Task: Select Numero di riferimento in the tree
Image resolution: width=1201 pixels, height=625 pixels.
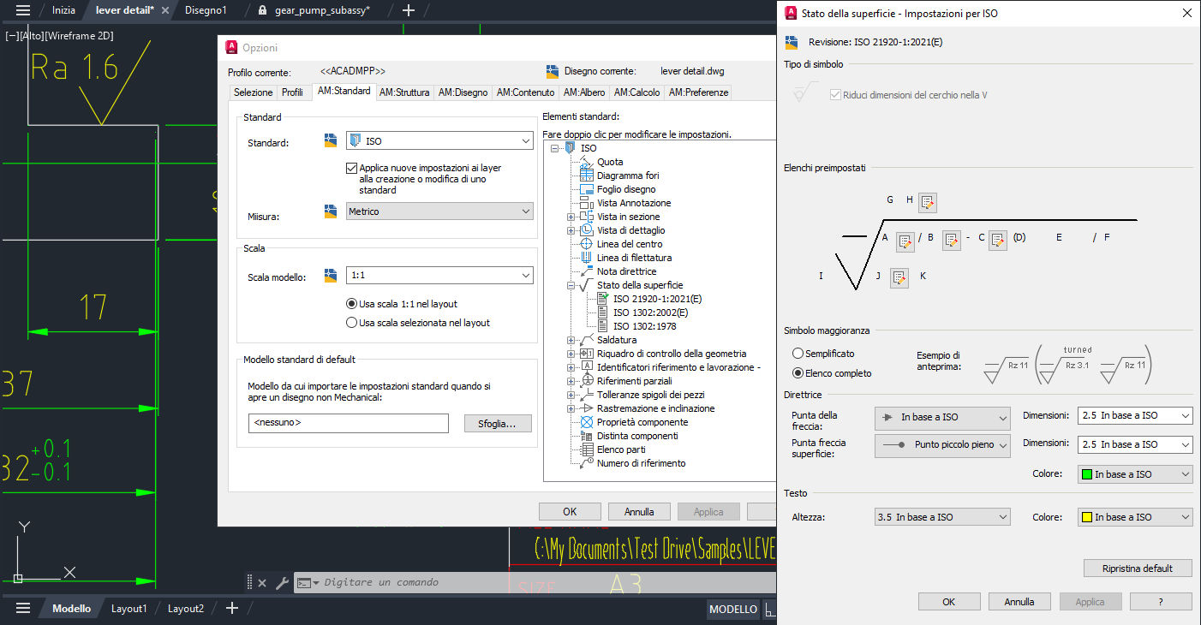Action: [641, 463]
